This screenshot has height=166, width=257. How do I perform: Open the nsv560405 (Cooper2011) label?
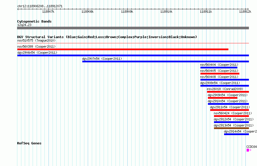[219, 71]
